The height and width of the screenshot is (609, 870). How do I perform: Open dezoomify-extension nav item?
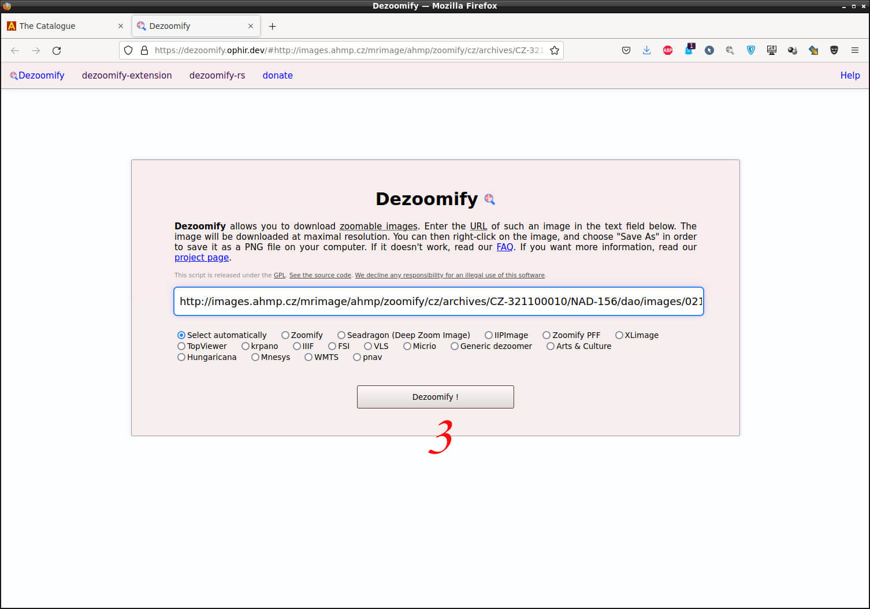tap(127, 75)
